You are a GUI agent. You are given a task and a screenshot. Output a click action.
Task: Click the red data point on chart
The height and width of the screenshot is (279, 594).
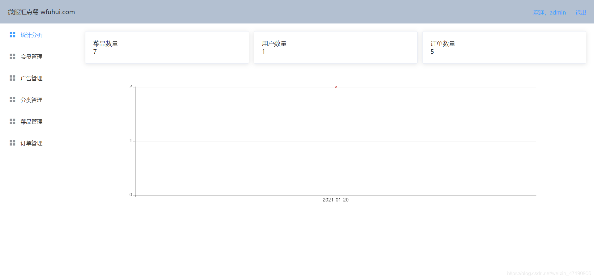tap(336, 87)
